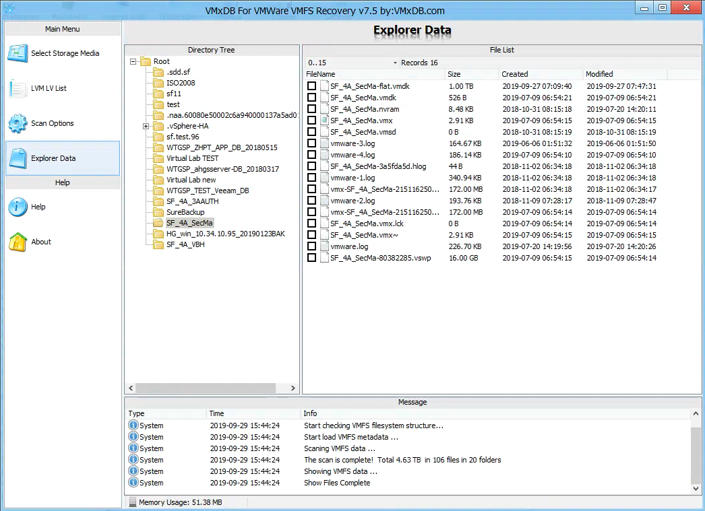
Task: Open the Help info icon
Action: tap(18, 207)
